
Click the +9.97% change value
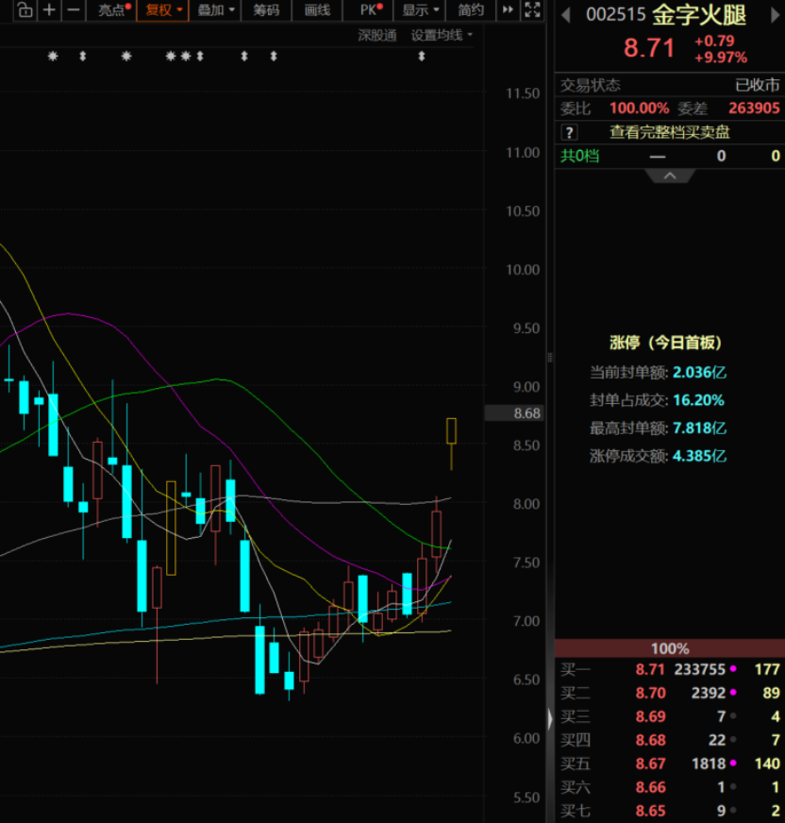721,58
